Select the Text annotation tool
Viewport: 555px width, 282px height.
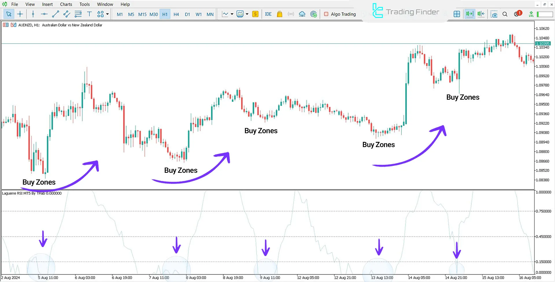tap(89, 14)
